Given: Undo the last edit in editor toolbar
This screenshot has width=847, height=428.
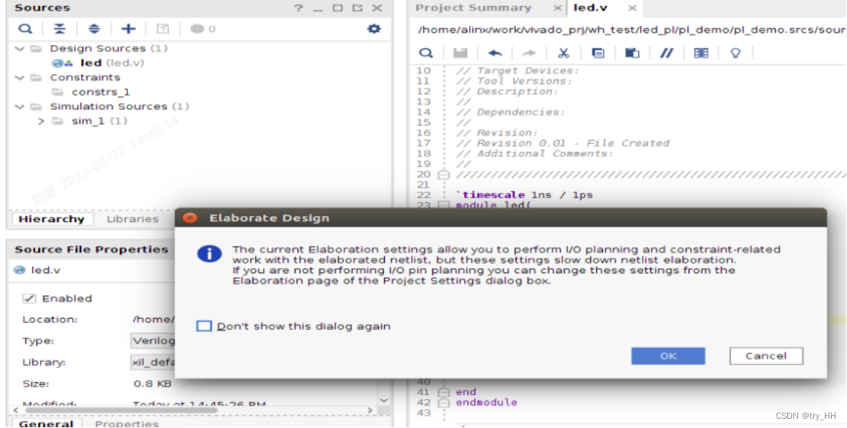Looking at the screenshot, I should click(495, 53).
